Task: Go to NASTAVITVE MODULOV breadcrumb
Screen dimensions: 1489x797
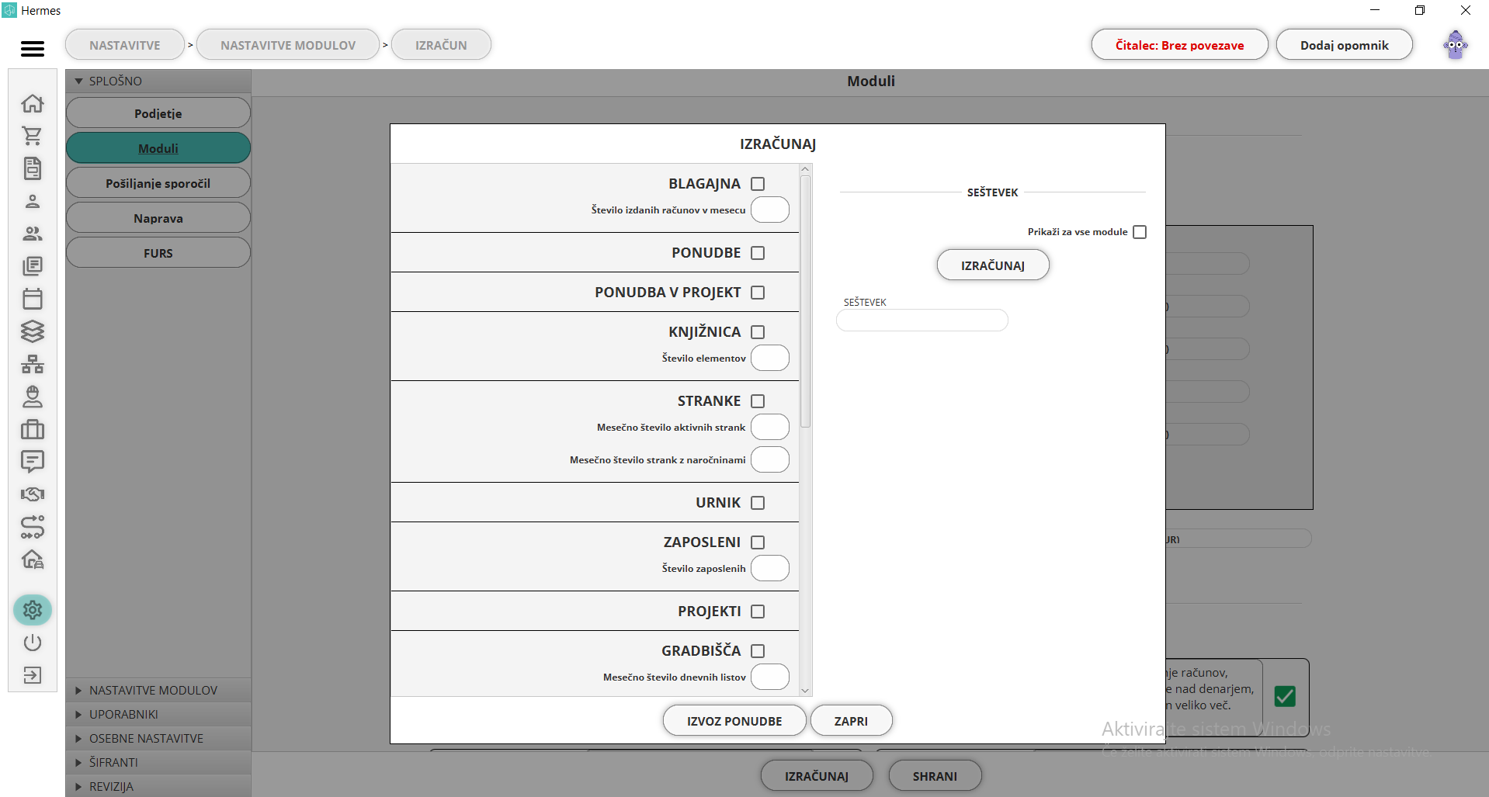Action: tap(288, 45)
